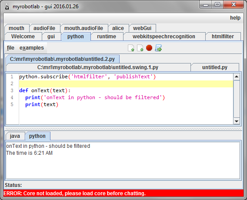Click the scrollbar down arrow in the code editor
This screenshot has width=247, height=200.
tap(237, 121)
